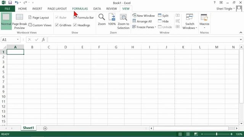This screenshot has width=244, height=137.
Task: Click the Insert Function fx button
Action: pyautogui.click(x=43, y=40)
